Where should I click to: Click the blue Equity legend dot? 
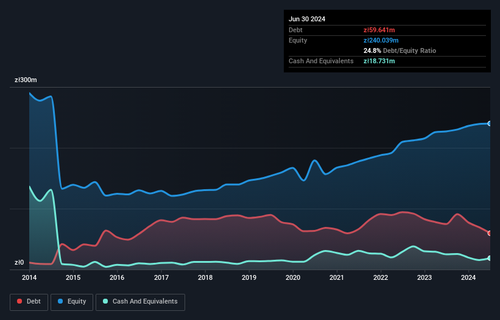(60, 301)
